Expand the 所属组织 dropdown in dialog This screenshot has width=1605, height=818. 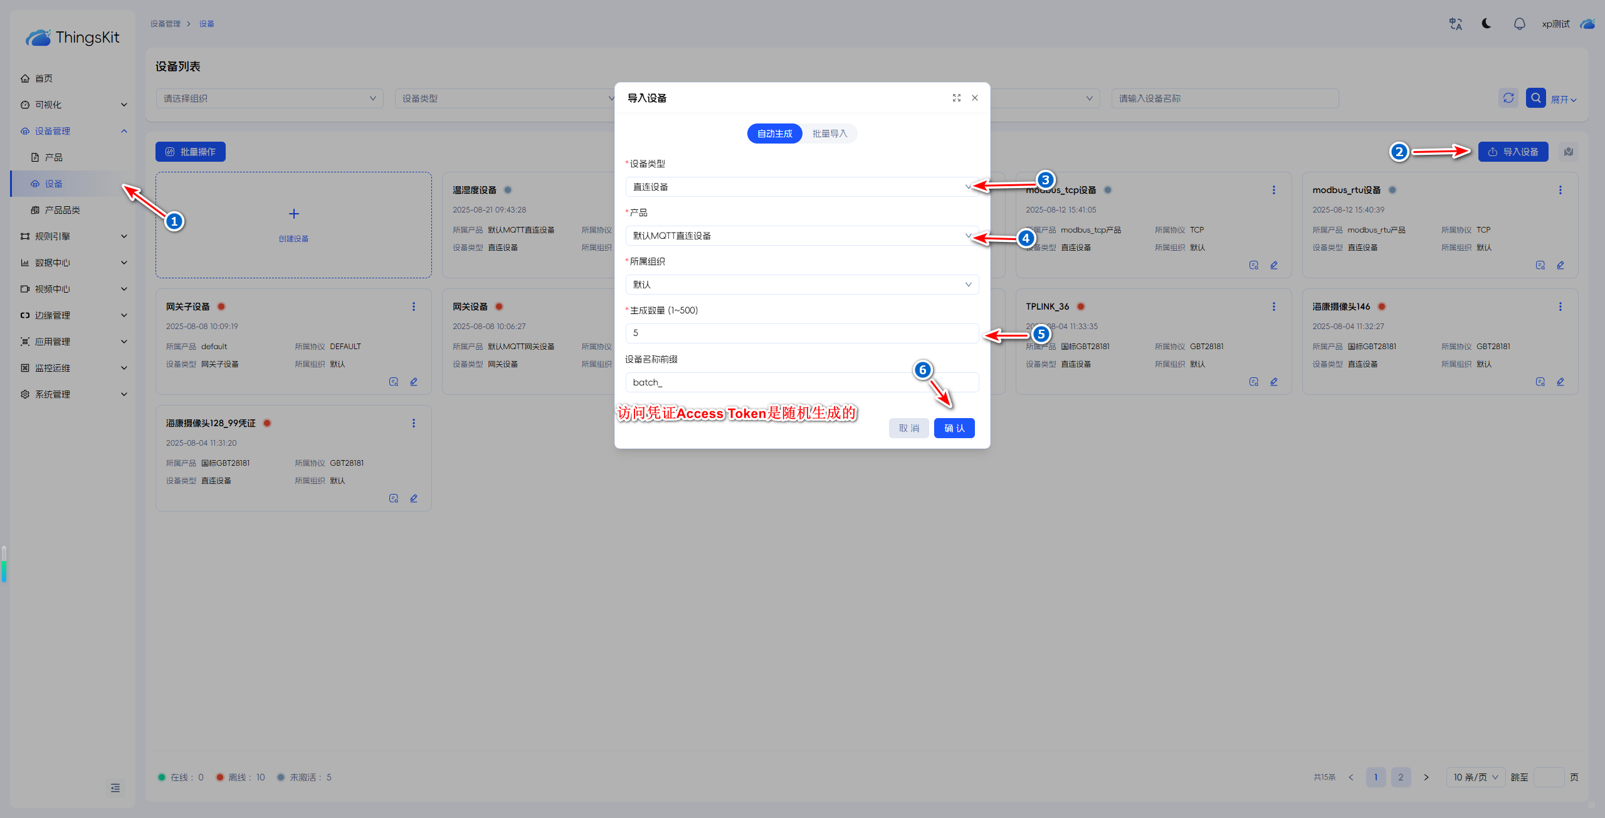click(801, 285)
